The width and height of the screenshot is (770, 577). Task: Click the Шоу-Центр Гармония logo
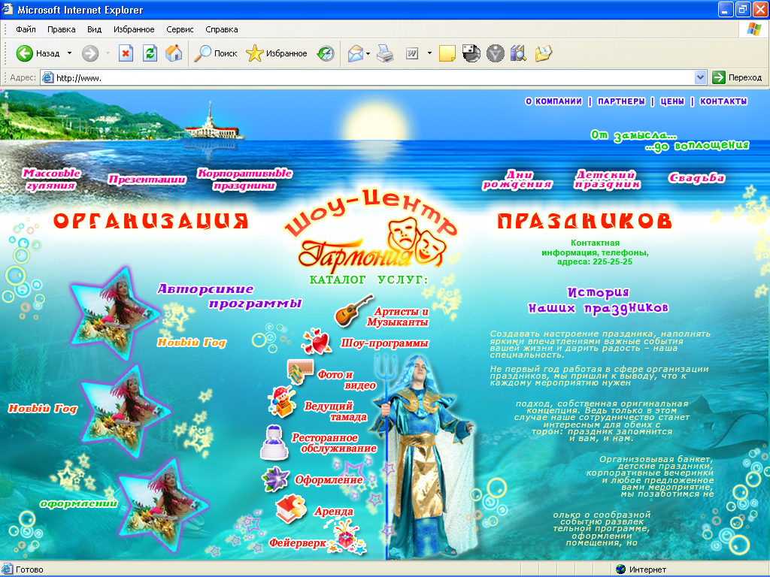(373, 231)
